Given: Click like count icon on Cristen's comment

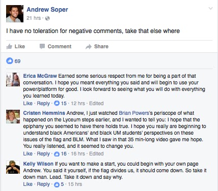Looking at the screenshot, I should [57, 154].
